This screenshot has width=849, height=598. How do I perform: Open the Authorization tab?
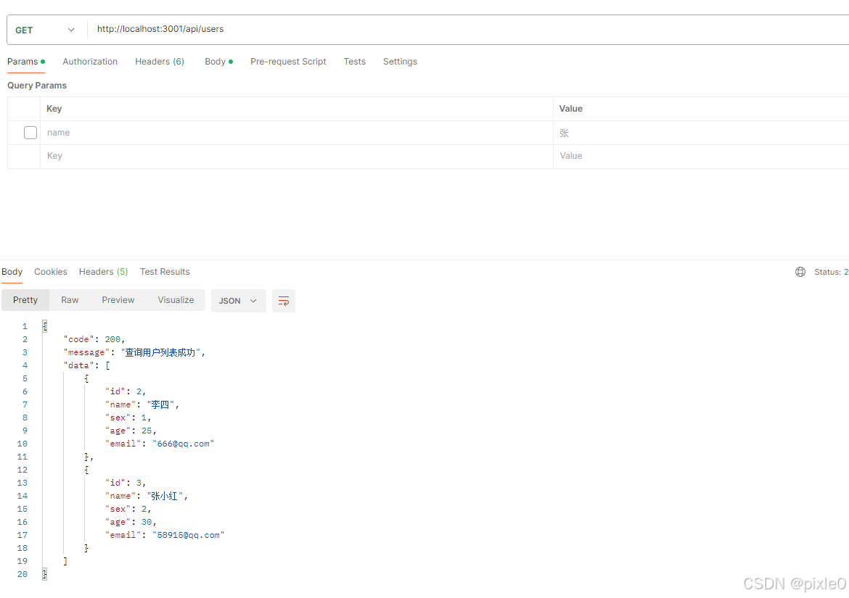point(90,62)
